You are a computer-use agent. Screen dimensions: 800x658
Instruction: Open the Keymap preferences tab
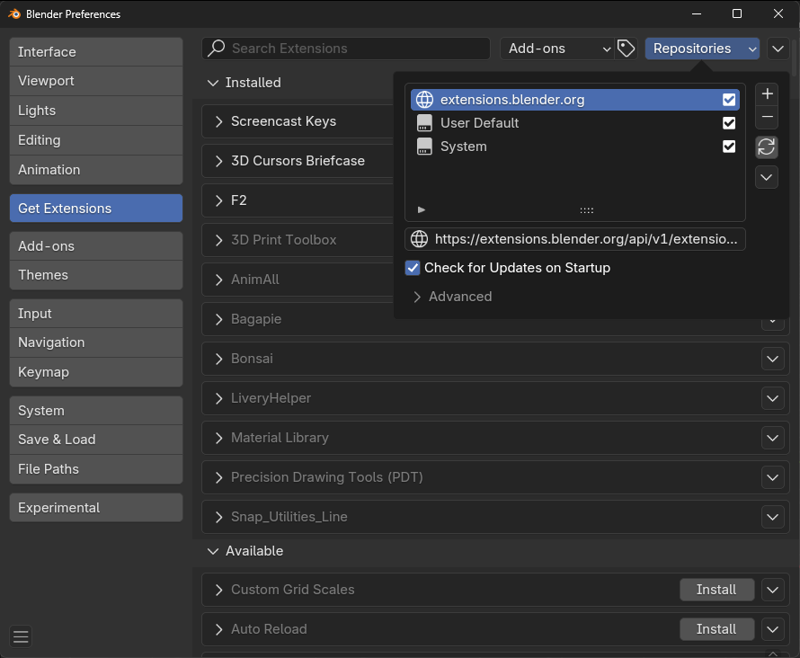coord(96,372)
